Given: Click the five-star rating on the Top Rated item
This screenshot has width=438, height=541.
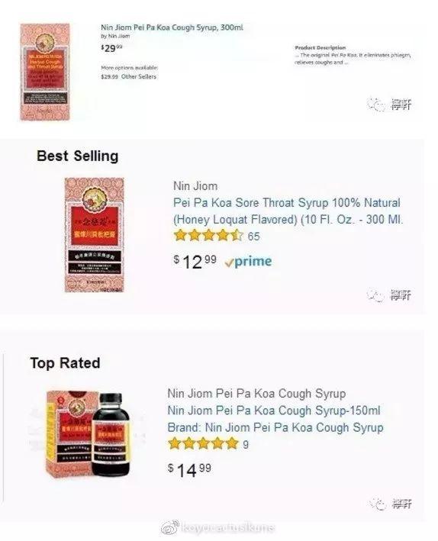Looking at the screenshot, I should pyautogui.click(x=203, y=443).
